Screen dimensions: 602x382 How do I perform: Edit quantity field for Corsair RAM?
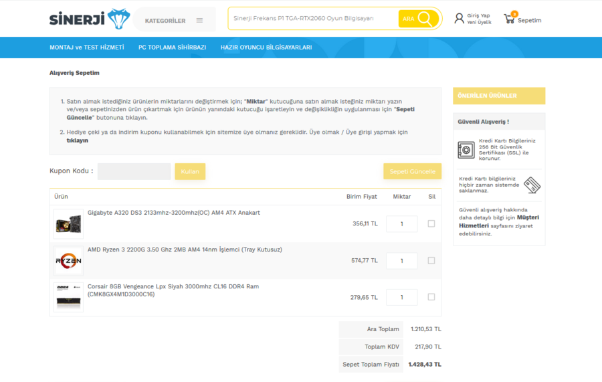point(401,297)
